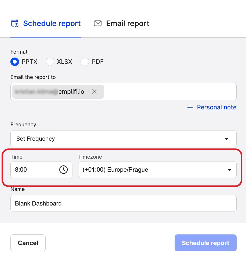The width and height of the screenshot is (246, 261).
Task: Choose the XLSX format radio button
Action: [x=50, y=62]
